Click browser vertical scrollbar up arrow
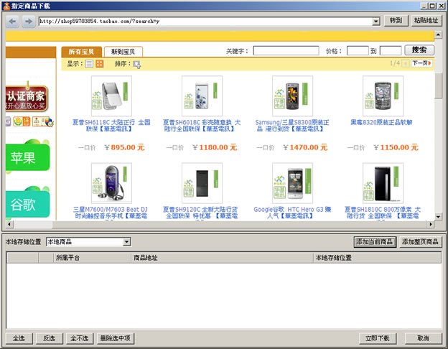The image size is (448, 349). coord(438,35)
